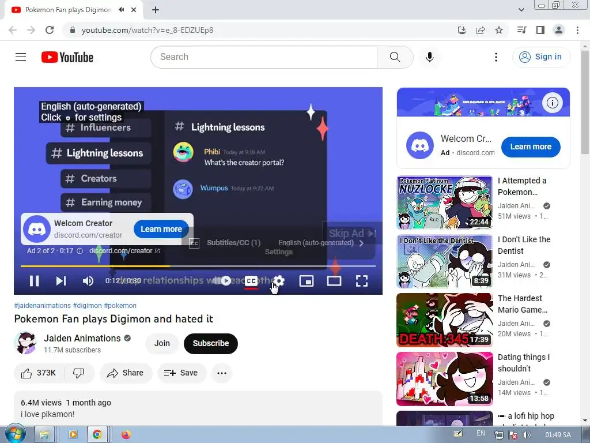
Task: Enter full screen mode icon
Action: click(362, 281)
